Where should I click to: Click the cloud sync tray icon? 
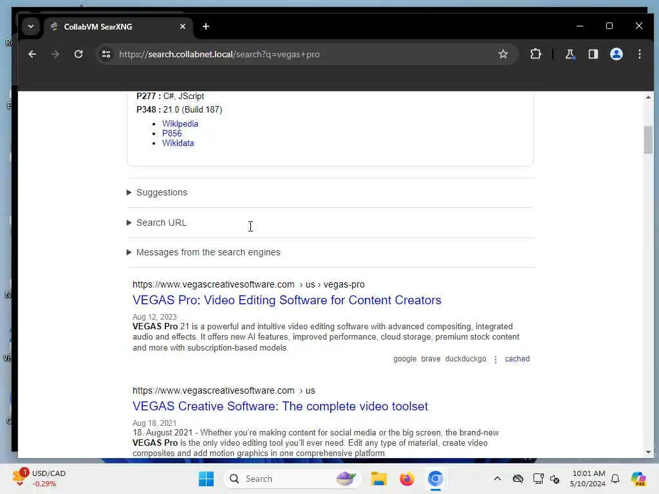[x=518, y=479]
